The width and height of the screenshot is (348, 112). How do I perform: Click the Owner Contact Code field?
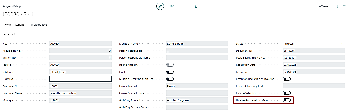(x=197, y=93)
